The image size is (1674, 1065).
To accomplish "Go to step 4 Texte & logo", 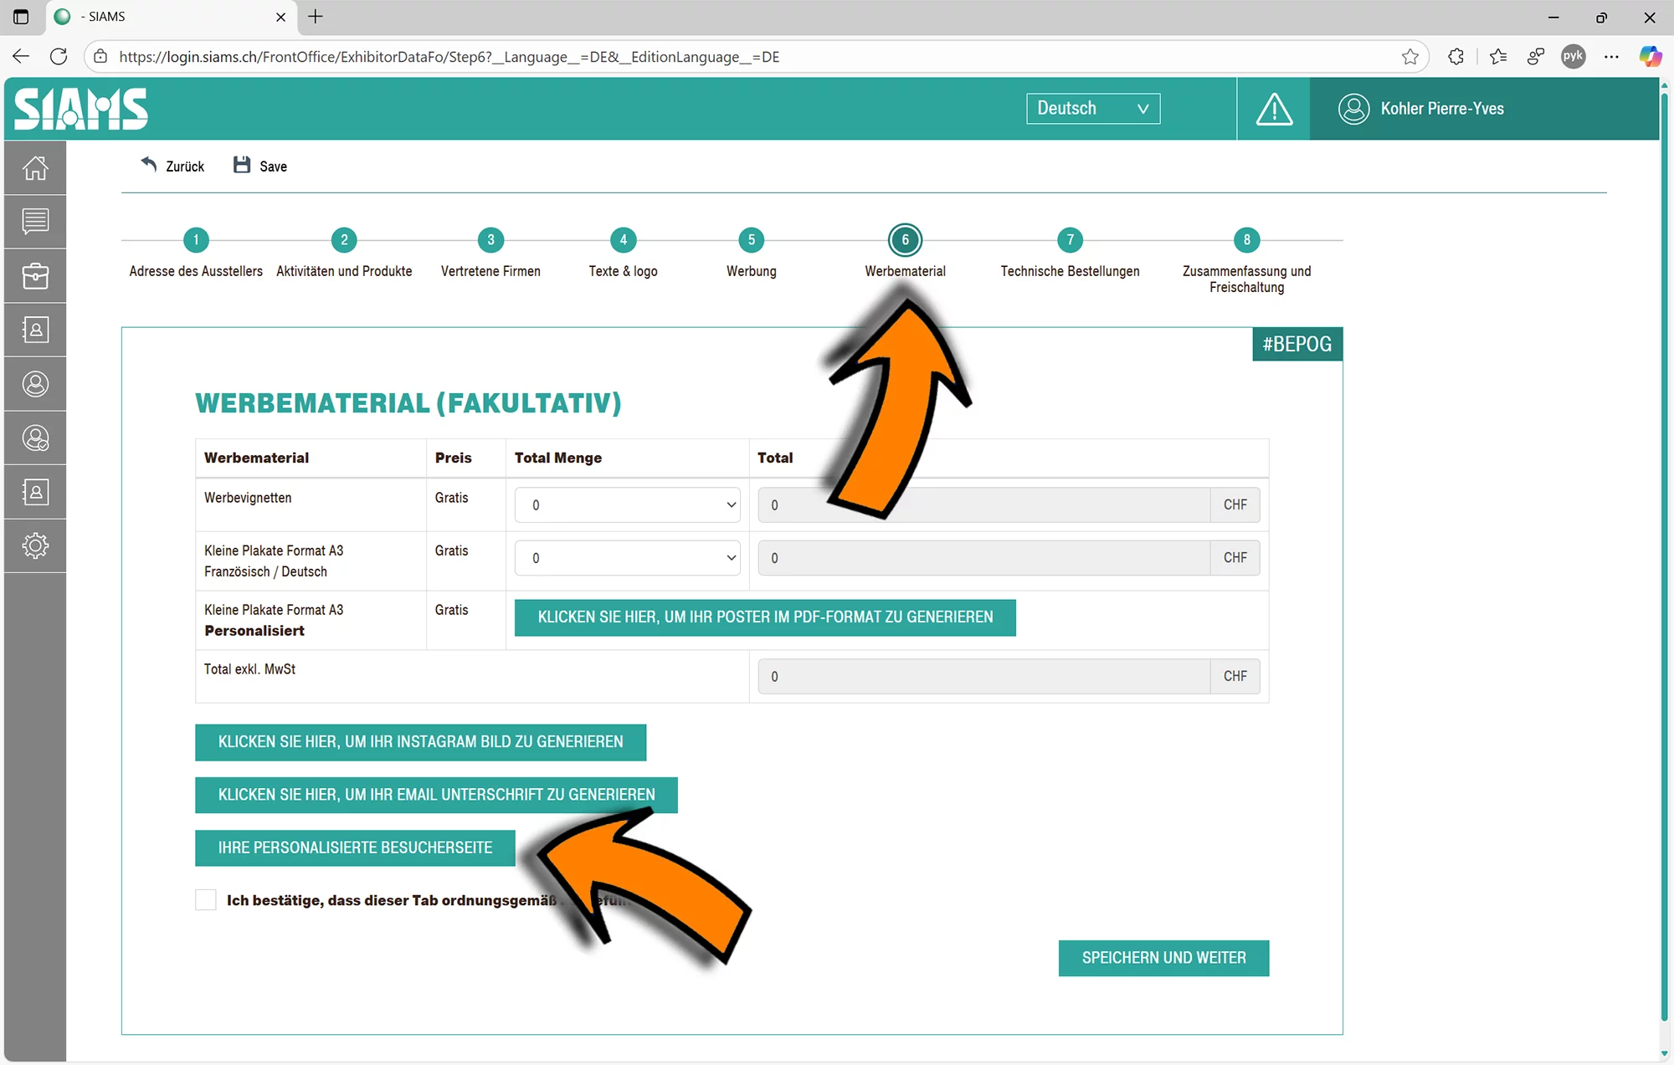I will [623, 241].
